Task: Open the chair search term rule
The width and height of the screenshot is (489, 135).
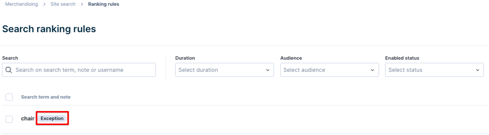Action: (28, 119)
